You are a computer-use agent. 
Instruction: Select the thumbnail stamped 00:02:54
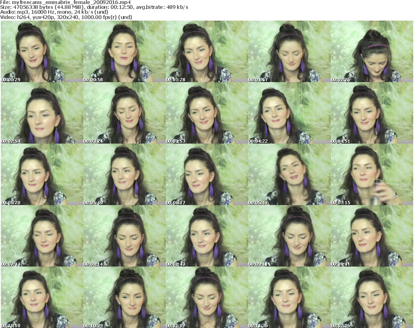(42, 113)
